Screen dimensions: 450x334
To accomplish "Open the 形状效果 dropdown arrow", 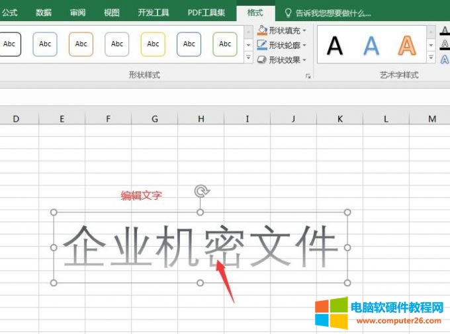I will (304, 60).
